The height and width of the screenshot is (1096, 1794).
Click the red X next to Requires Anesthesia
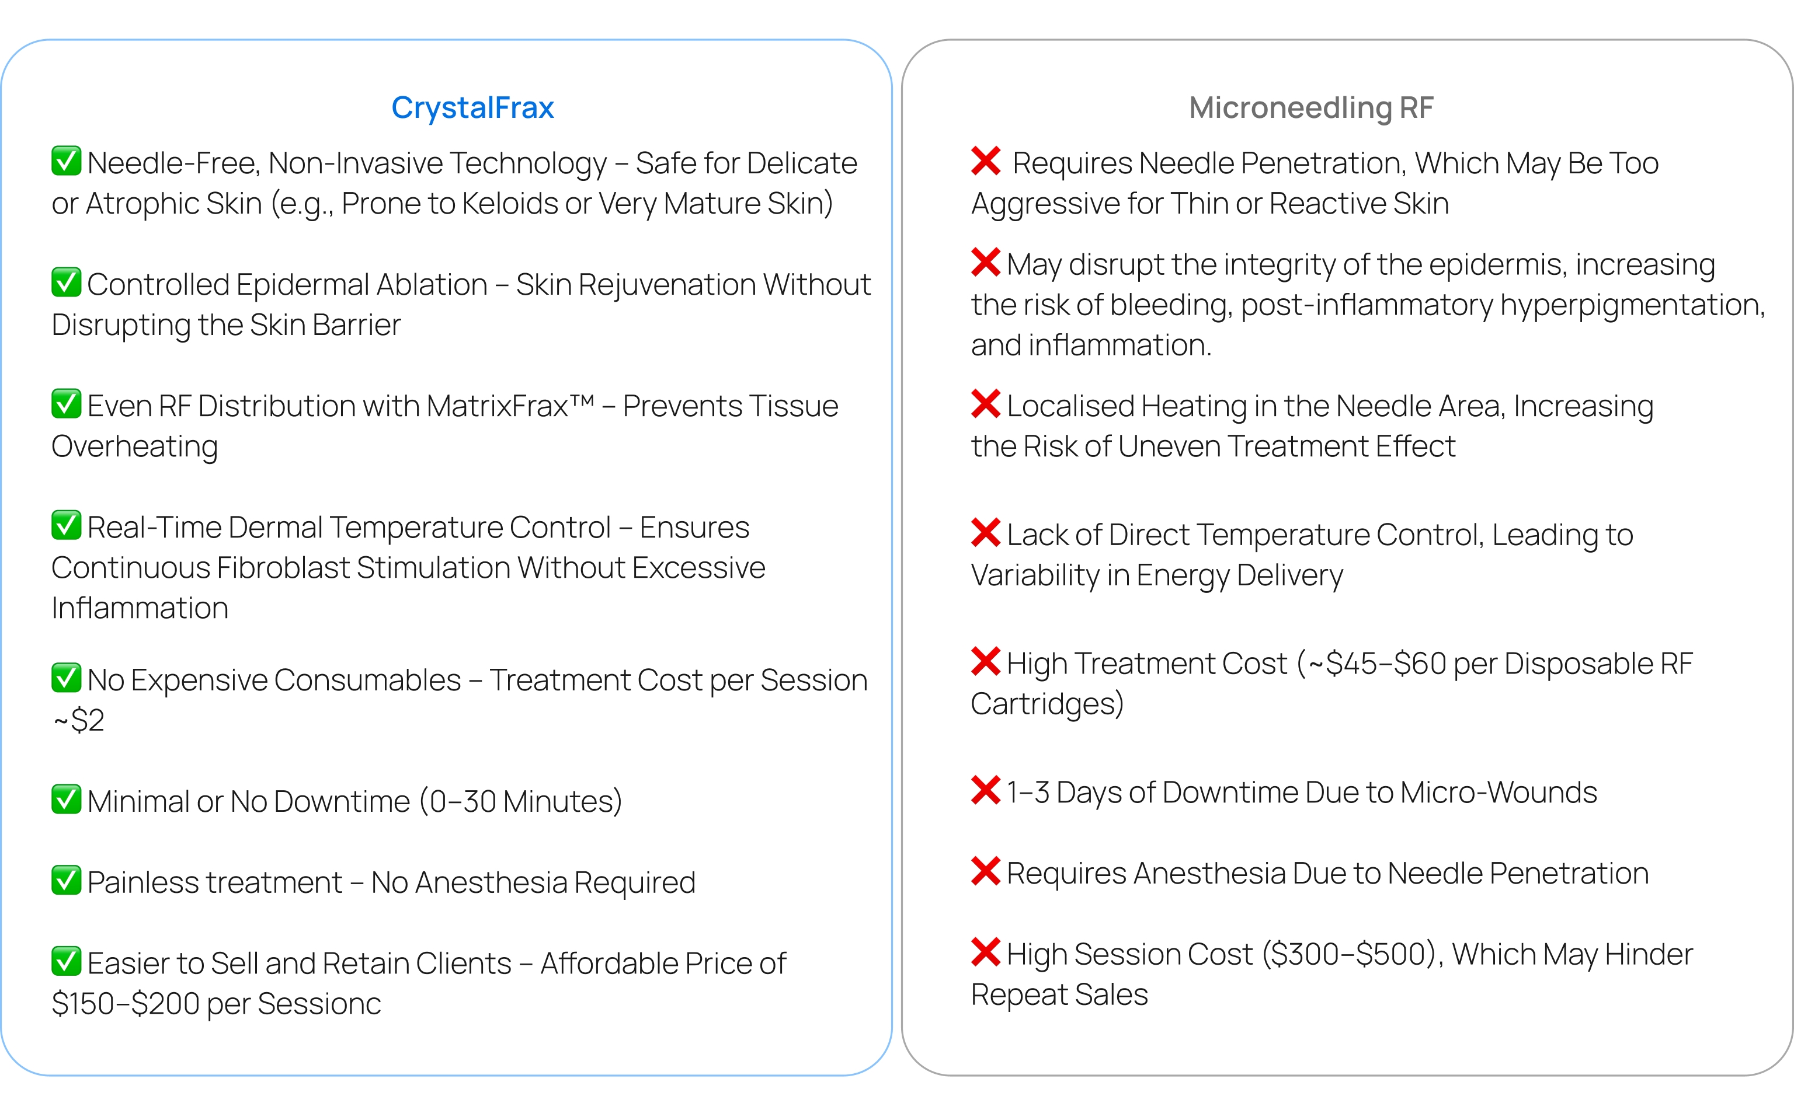[x=986, y=871]
